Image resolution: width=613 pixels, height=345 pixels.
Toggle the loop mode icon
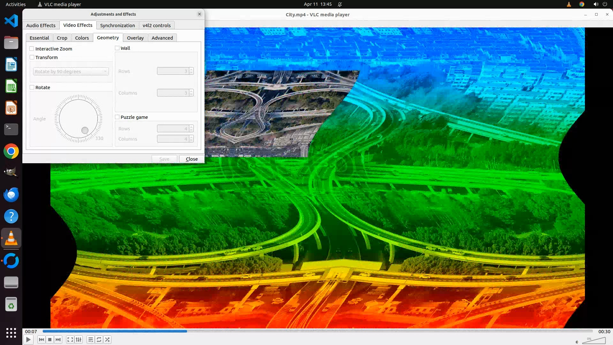[99, 340]
